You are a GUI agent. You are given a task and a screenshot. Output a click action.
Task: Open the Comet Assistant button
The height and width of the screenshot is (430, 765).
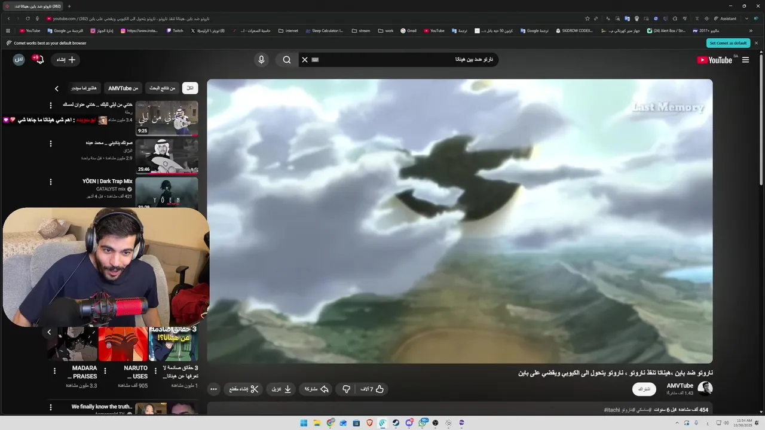click(725, 19)
